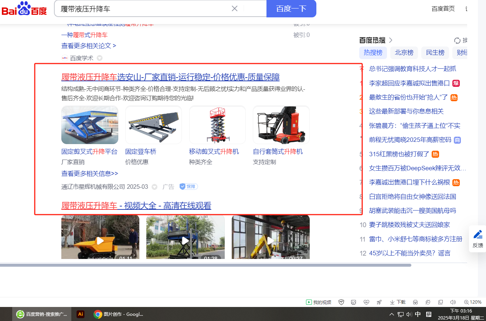486x321 pixels.
Task: Open hot topic 总书记强调教育科技人才一起抓
Action: (x=412, y=69)
